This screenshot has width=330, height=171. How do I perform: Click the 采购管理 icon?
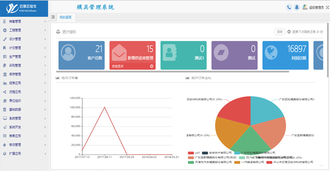coord(5,66)
